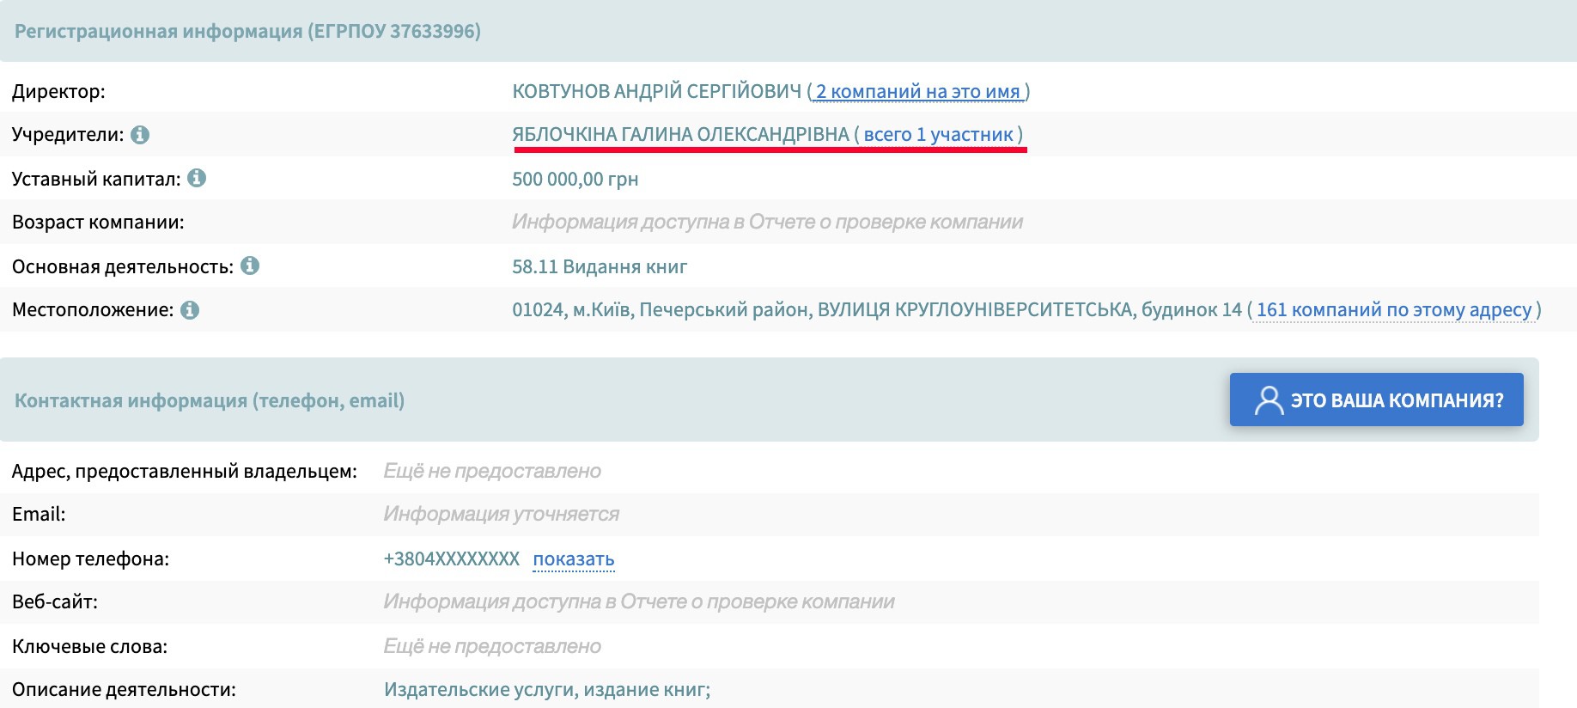Open the '2 компаний на это имя' link

917,92
